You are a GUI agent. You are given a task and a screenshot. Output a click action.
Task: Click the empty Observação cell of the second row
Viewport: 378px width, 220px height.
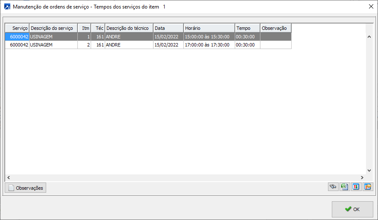pos(276,45)
